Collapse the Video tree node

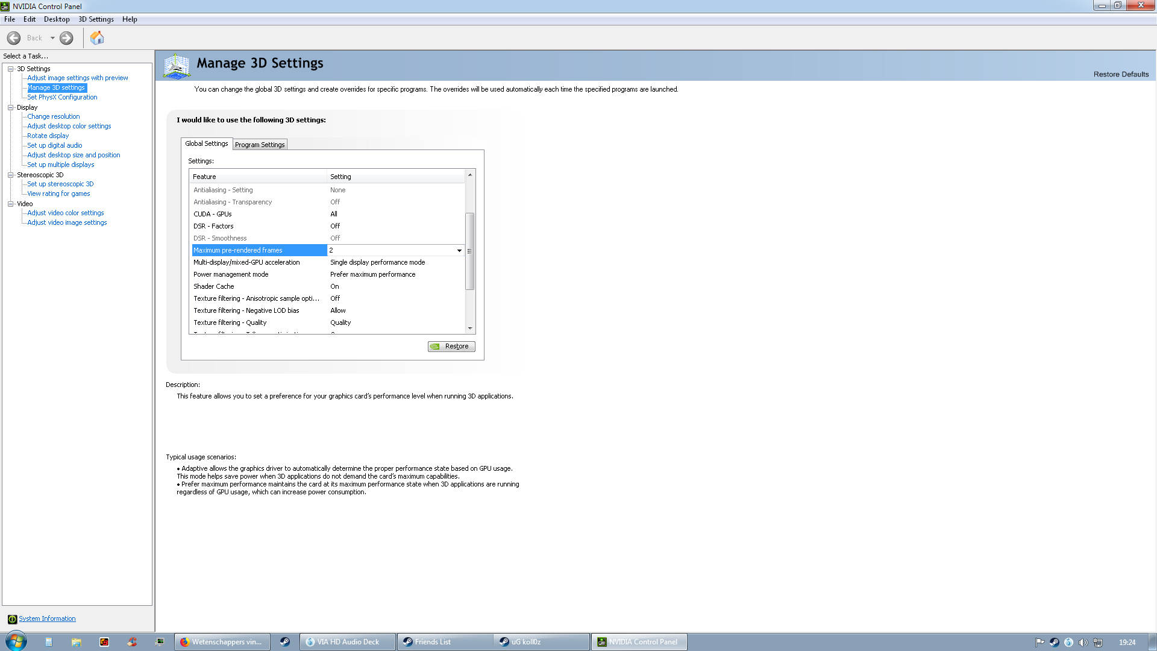point(10,204)
